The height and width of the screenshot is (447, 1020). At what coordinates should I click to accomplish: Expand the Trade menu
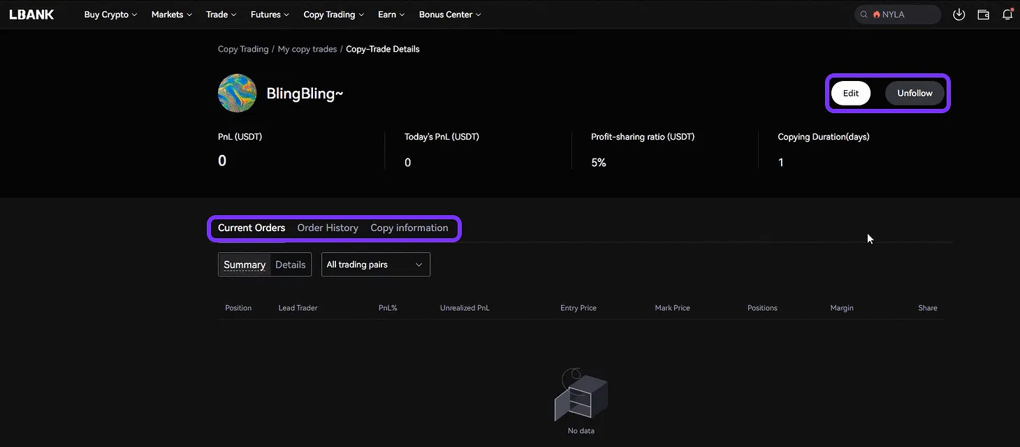221,14
